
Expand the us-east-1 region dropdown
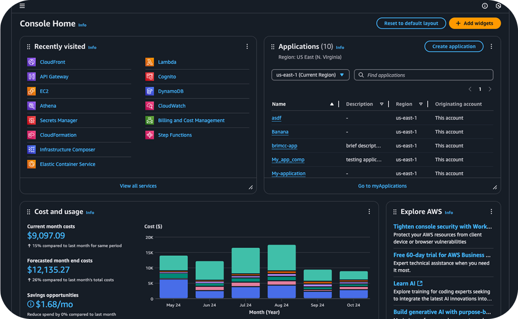click(310, 75)
